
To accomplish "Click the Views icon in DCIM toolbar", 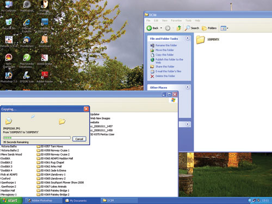I will tap(223, 28).
